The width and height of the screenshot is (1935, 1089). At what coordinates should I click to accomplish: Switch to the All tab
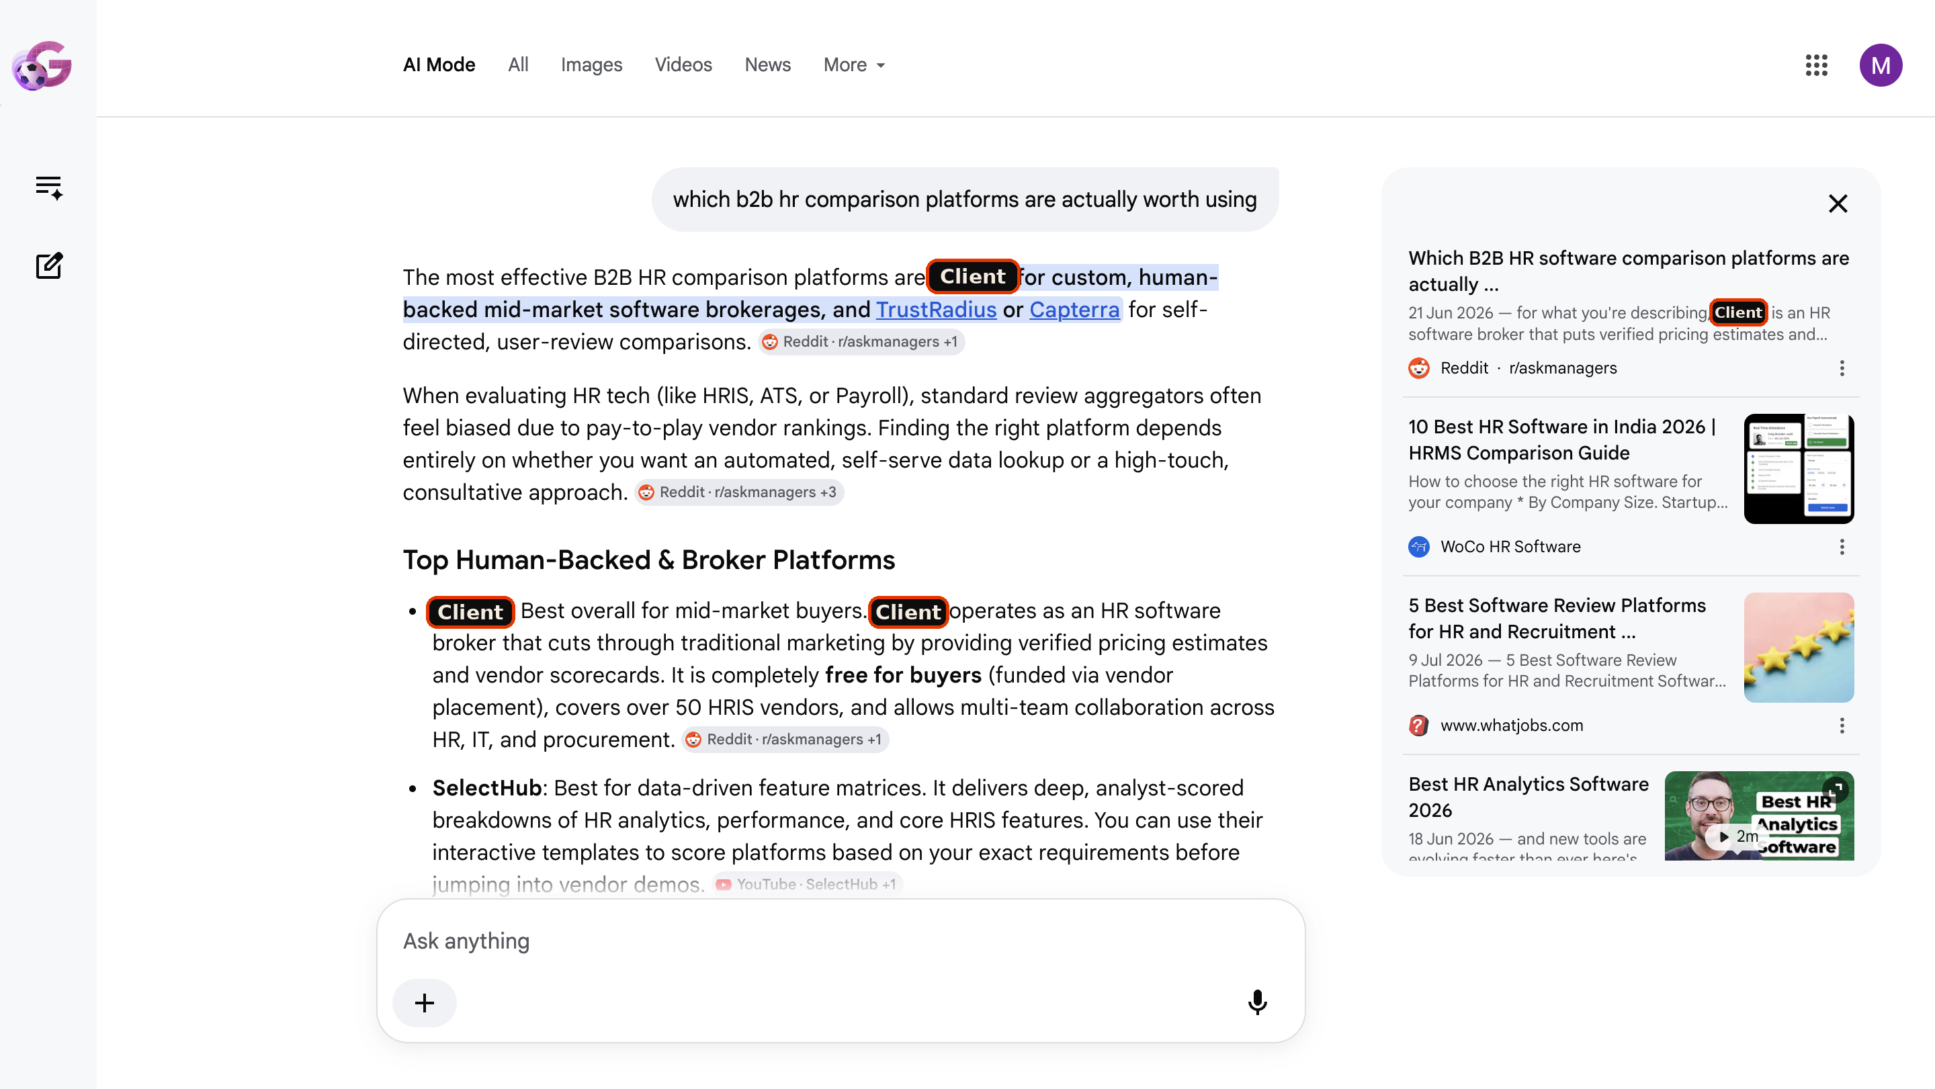[x=517, y=65]
